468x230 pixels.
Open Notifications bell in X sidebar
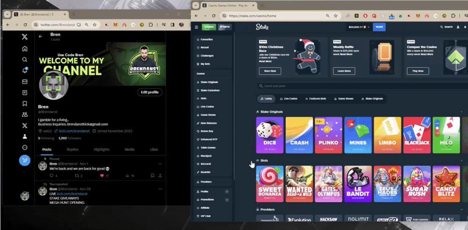(25, 71)
